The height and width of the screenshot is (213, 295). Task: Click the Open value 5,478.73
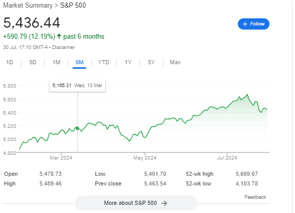(51, 174)
